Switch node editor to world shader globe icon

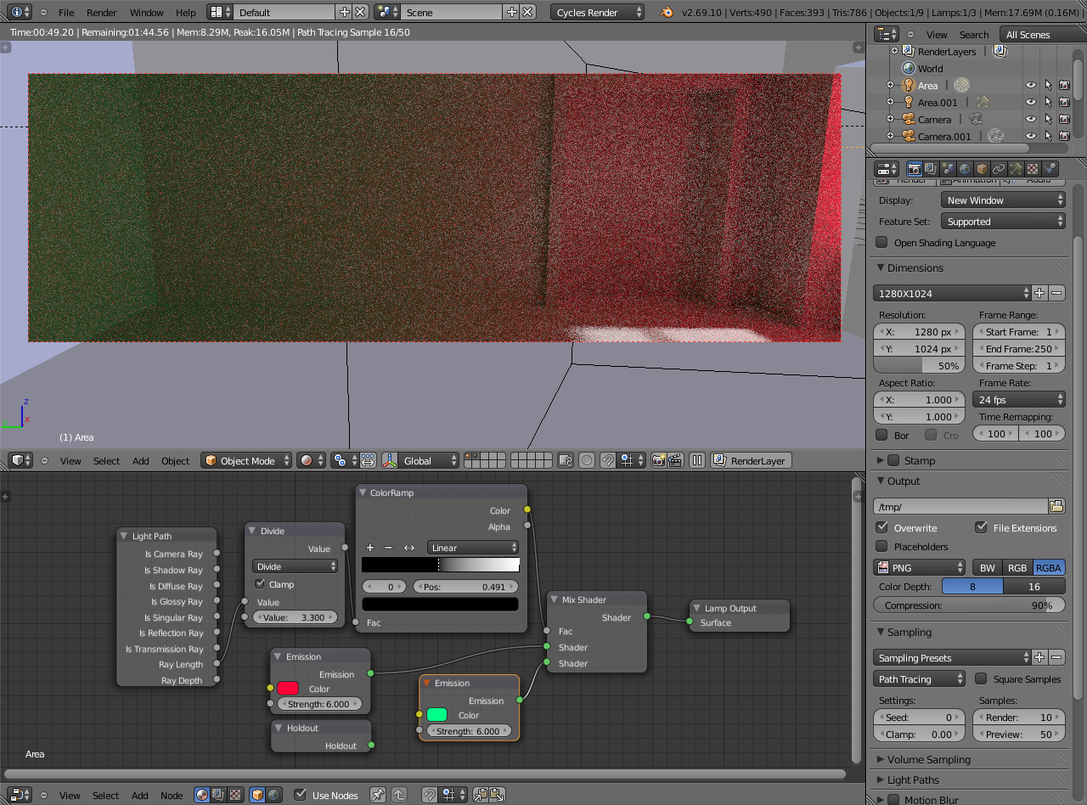coord(273,795)
